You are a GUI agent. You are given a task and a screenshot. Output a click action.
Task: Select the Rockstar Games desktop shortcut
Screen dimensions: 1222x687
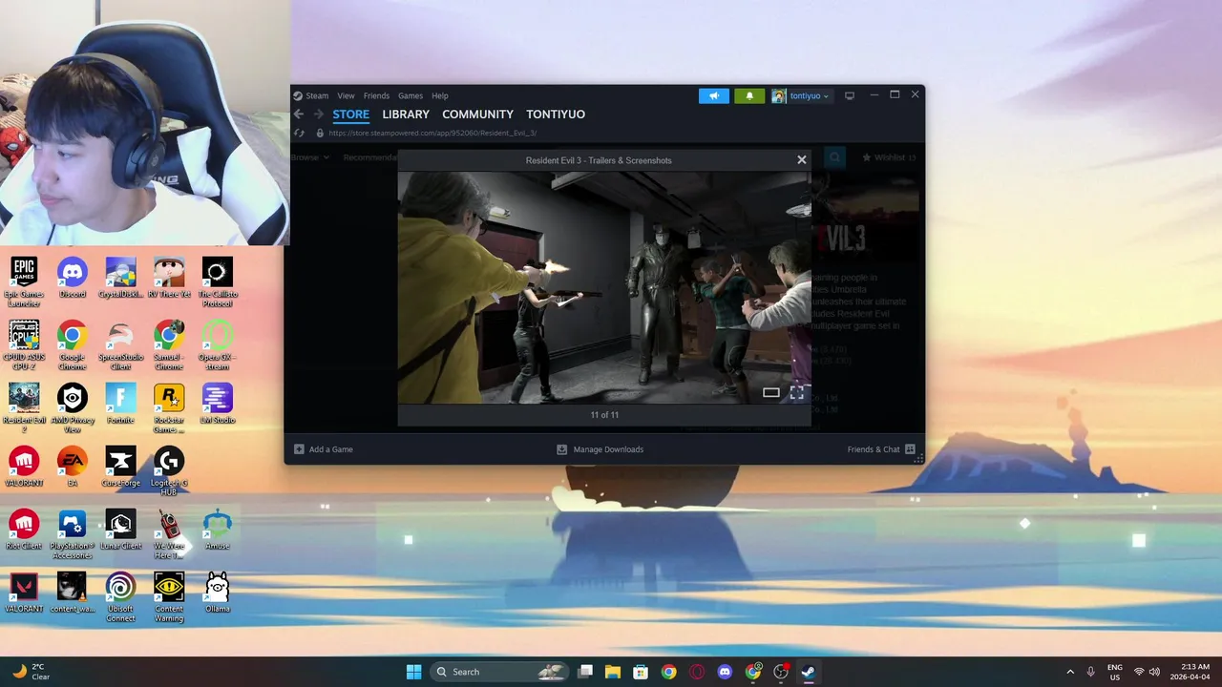(169, 407)
